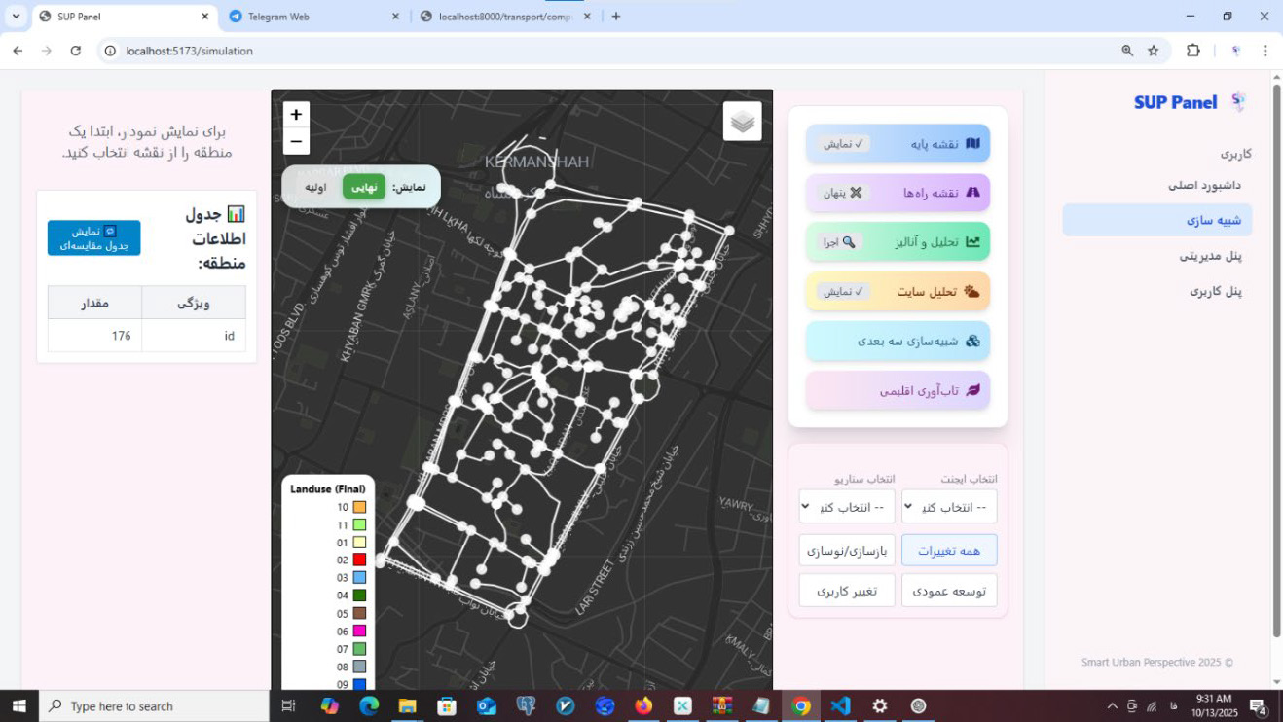1283x722 pixels.
Task: Toggle map display to اولیه
Action: coord(315,187)
